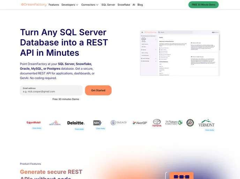This screenshot has height=179, width=240.
Task: Click the NIH logo
Action: (97, 123)
